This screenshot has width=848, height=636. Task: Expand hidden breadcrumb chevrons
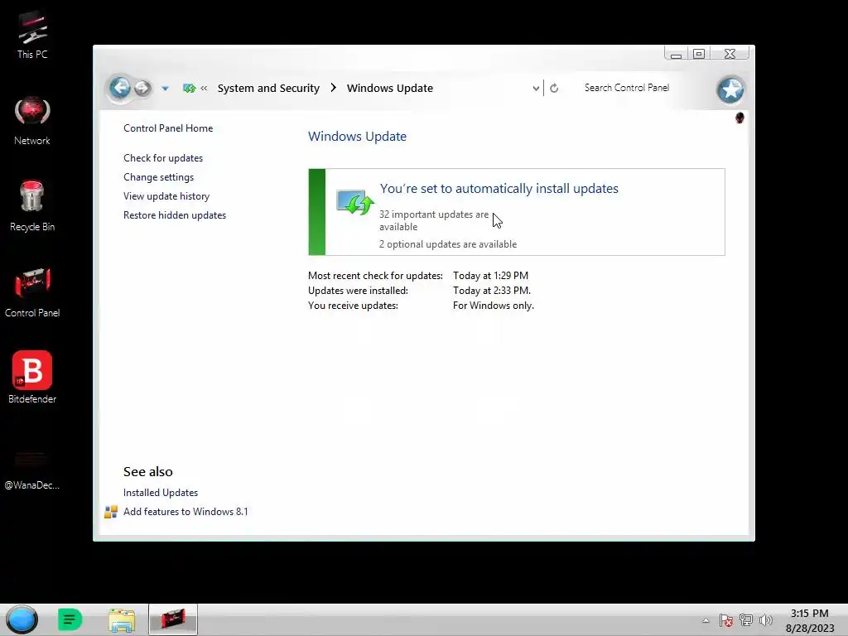(204, 88)
